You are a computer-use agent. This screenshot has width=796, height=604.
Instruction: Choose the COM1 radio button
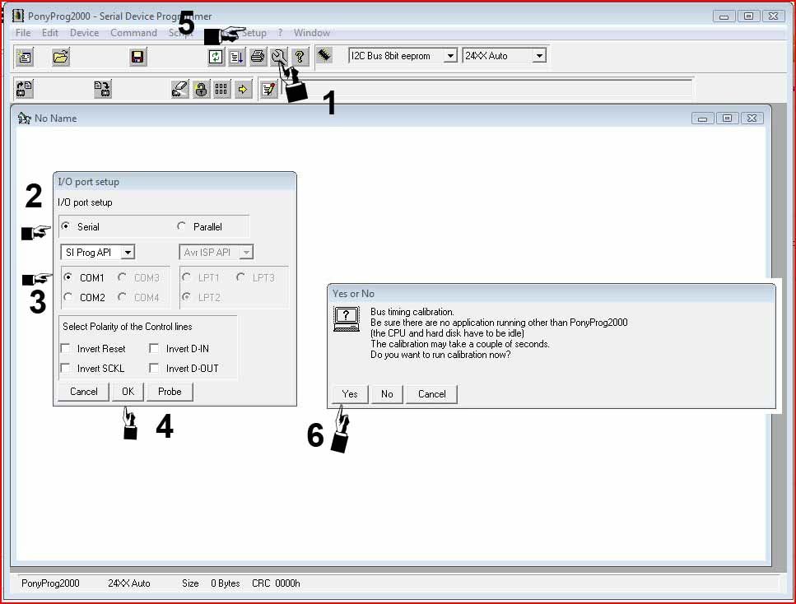coord(67,277)
